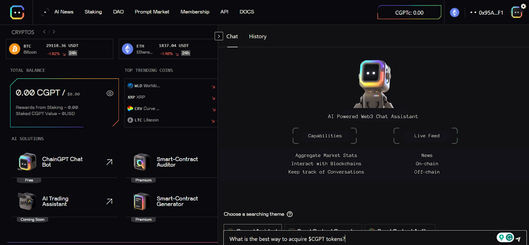Viewport: 529px width, 245px height.
Task: Open the AI News page
Action: click(64, 12)
